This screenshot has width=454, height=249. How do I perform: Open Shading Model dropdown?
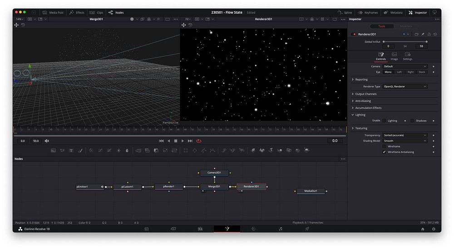405,141
